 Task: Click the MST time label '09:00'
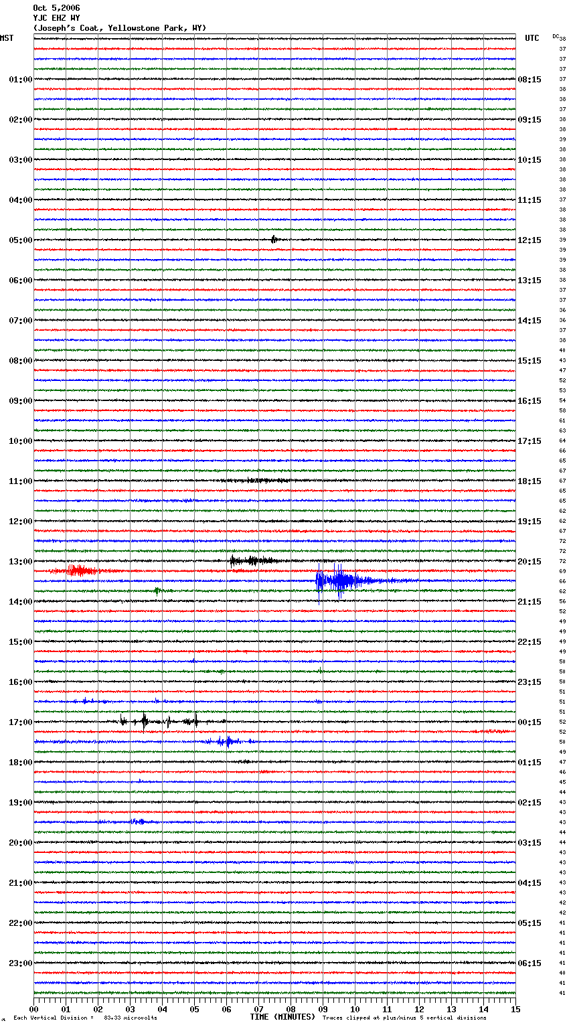tap(21, 401)
